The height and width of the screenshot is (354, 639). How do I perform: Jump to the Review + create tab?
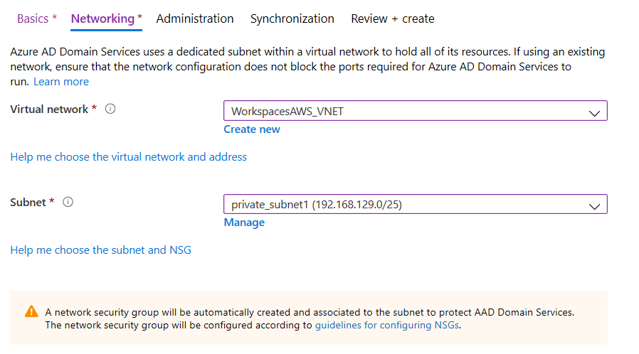pyautogui.click(x=392, y=18)
